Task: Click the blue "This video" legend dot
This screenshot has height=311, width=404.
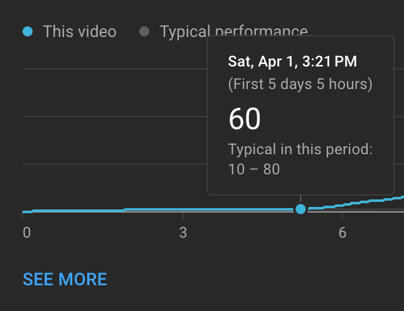Action: (x=28, y=31)
